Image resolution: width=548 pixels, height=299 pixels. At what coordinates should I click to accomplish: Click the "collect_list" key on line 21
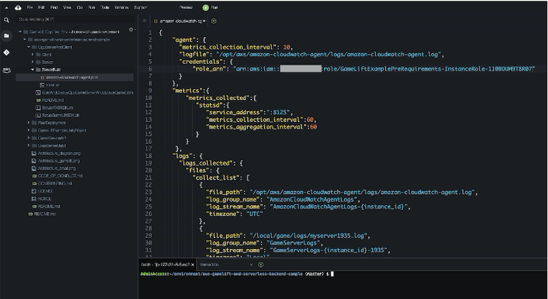click(216, 178)
